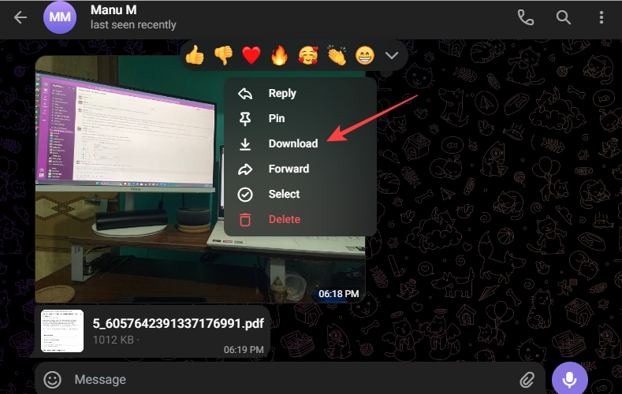622x394 pixels.
Task: Pin the message via context menu
Action: (x=276, y=118)
